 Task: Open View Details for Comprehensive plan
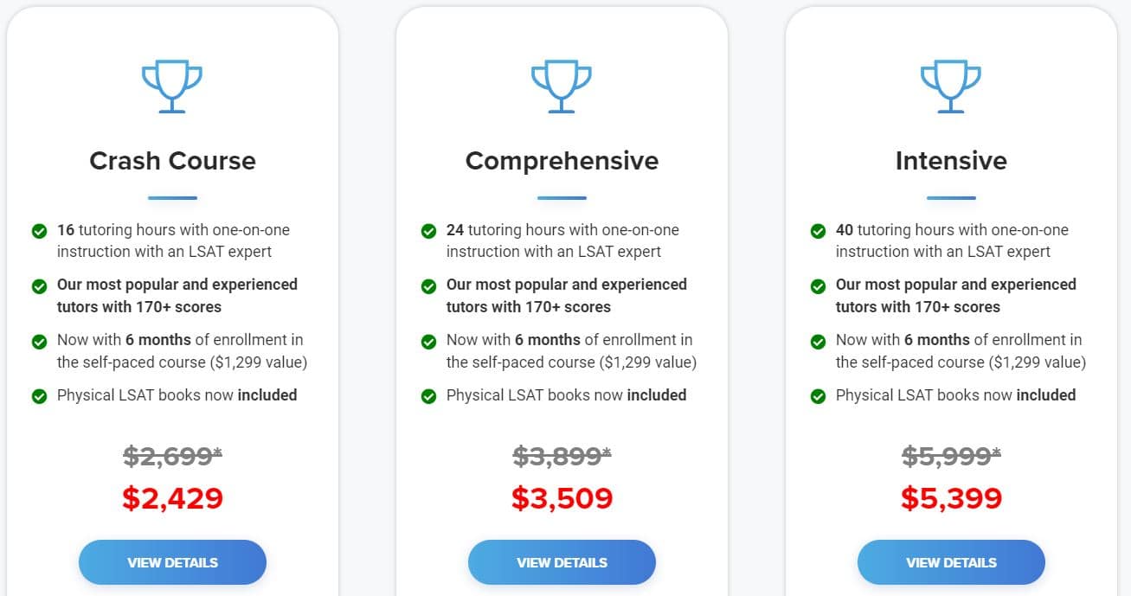coord(562,562)
